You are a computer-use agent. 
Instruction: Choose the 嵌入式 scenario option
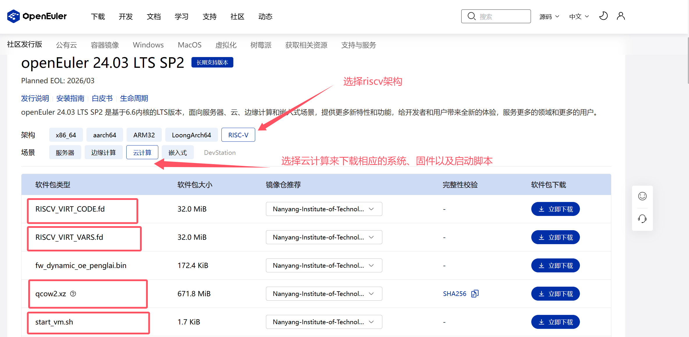point(177,152)
